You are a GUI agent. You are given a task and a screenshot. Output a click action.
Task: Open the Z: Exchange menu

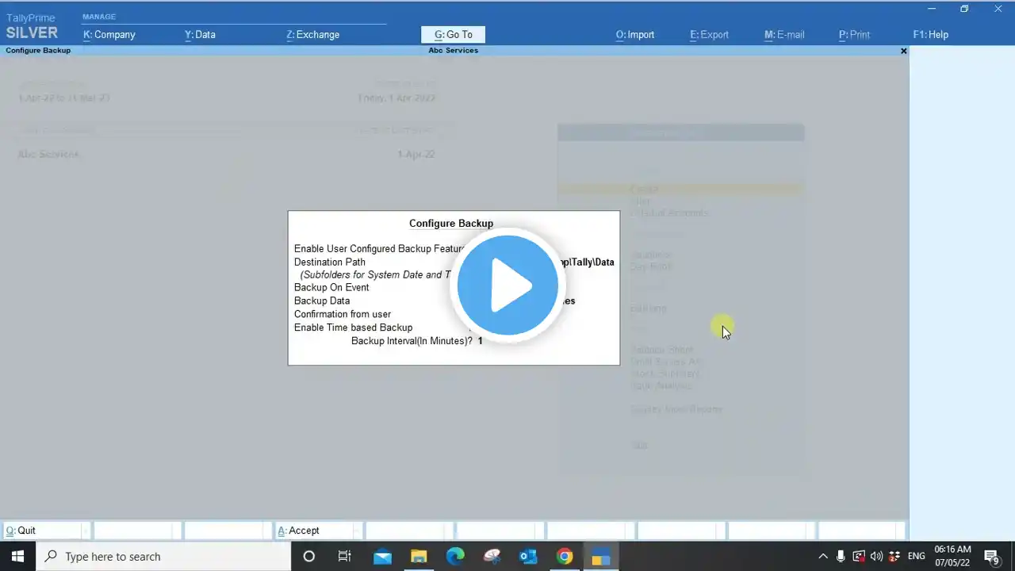click(312, 35)
